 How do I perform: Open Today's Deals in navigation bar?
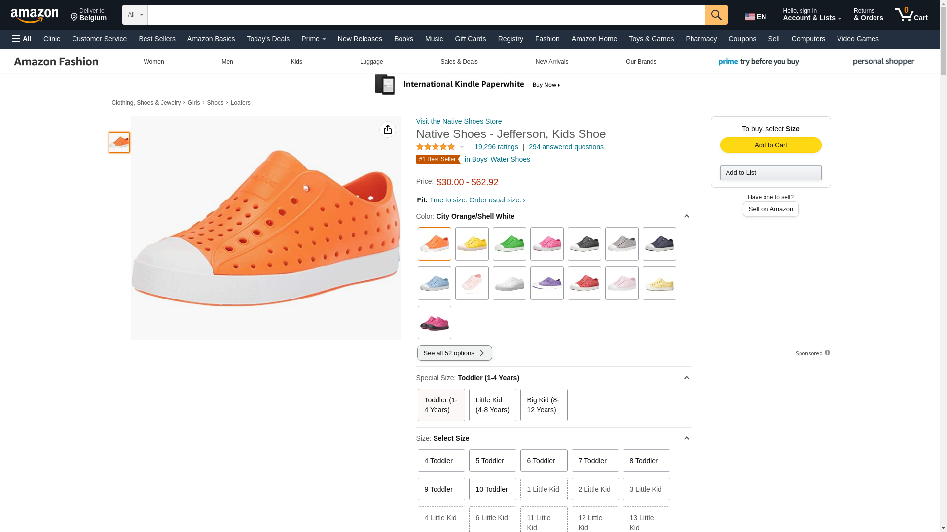click(x=268, y=39)
